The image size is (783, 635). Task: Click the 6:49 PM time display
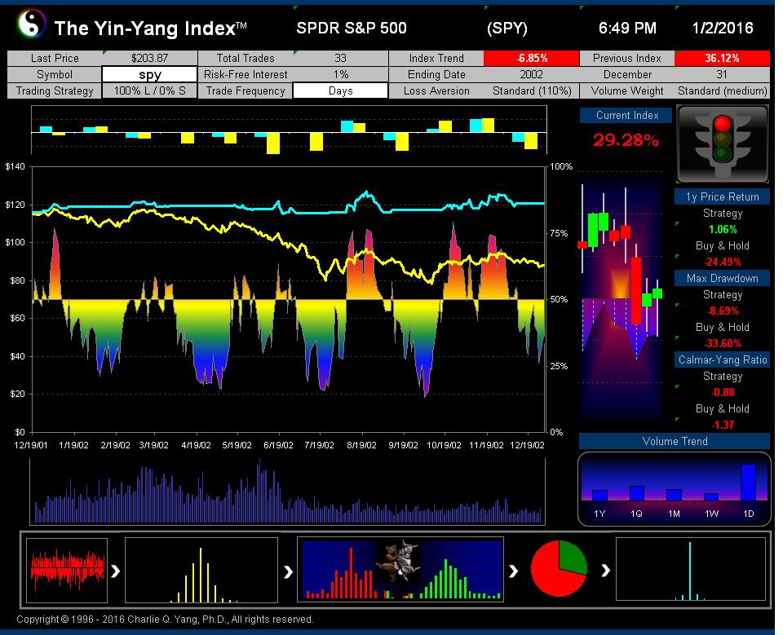627,28
